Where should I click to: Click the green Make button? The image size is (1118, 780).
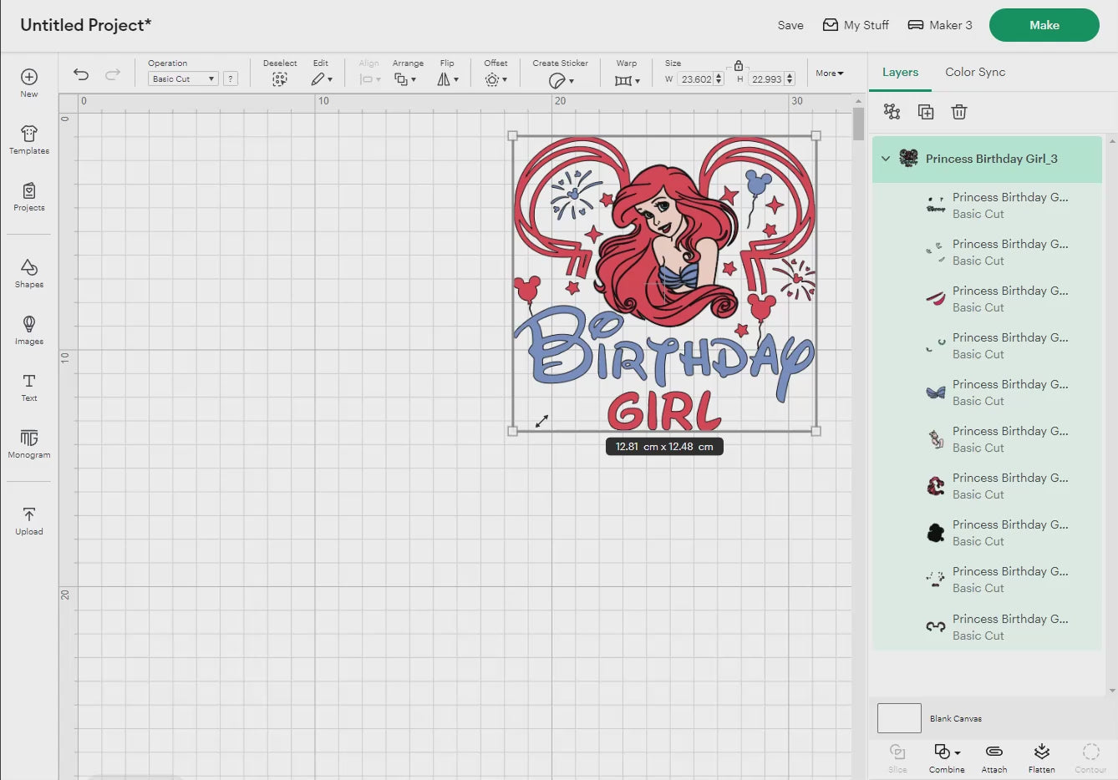1044,25
